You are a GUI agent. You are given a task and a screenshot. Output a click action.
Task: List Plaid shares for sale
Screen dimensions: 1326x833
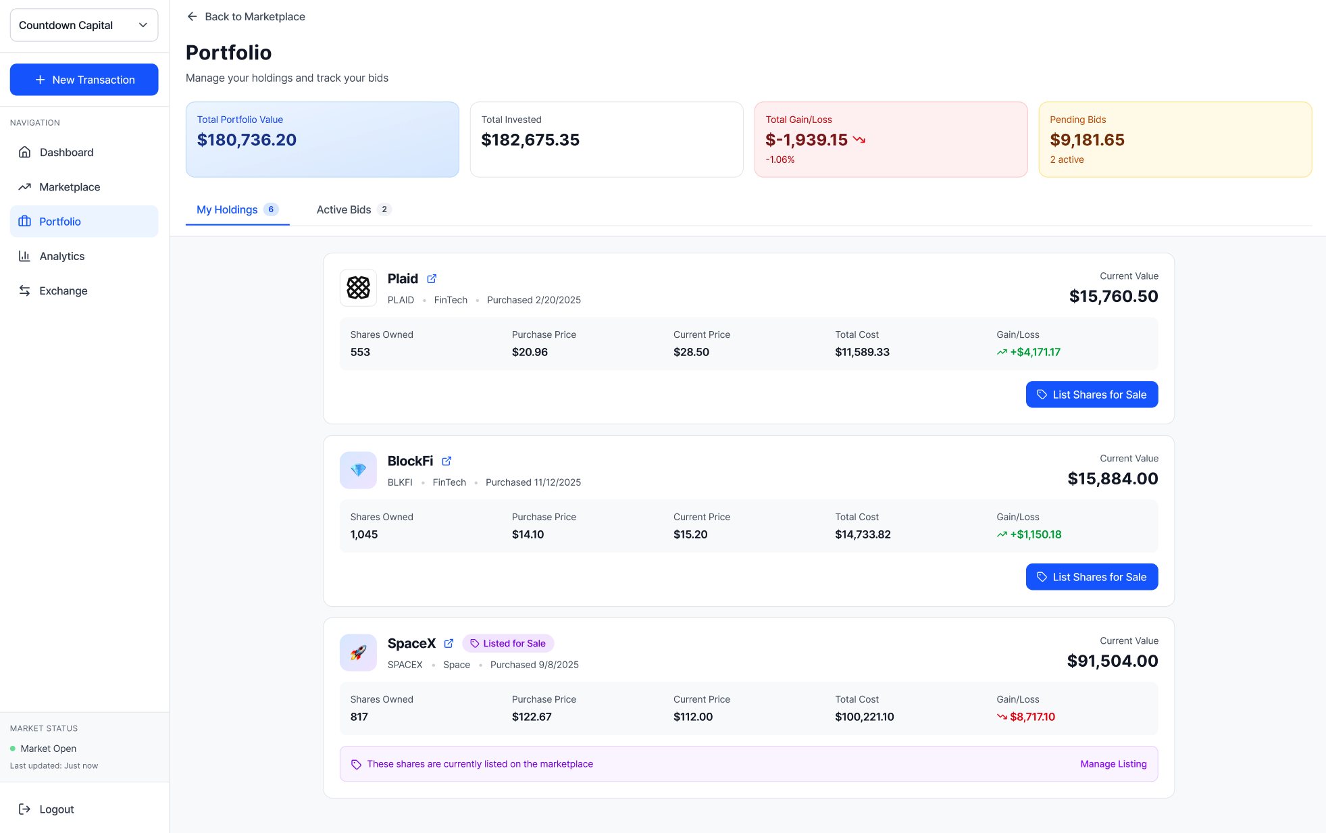(1092, 395)
